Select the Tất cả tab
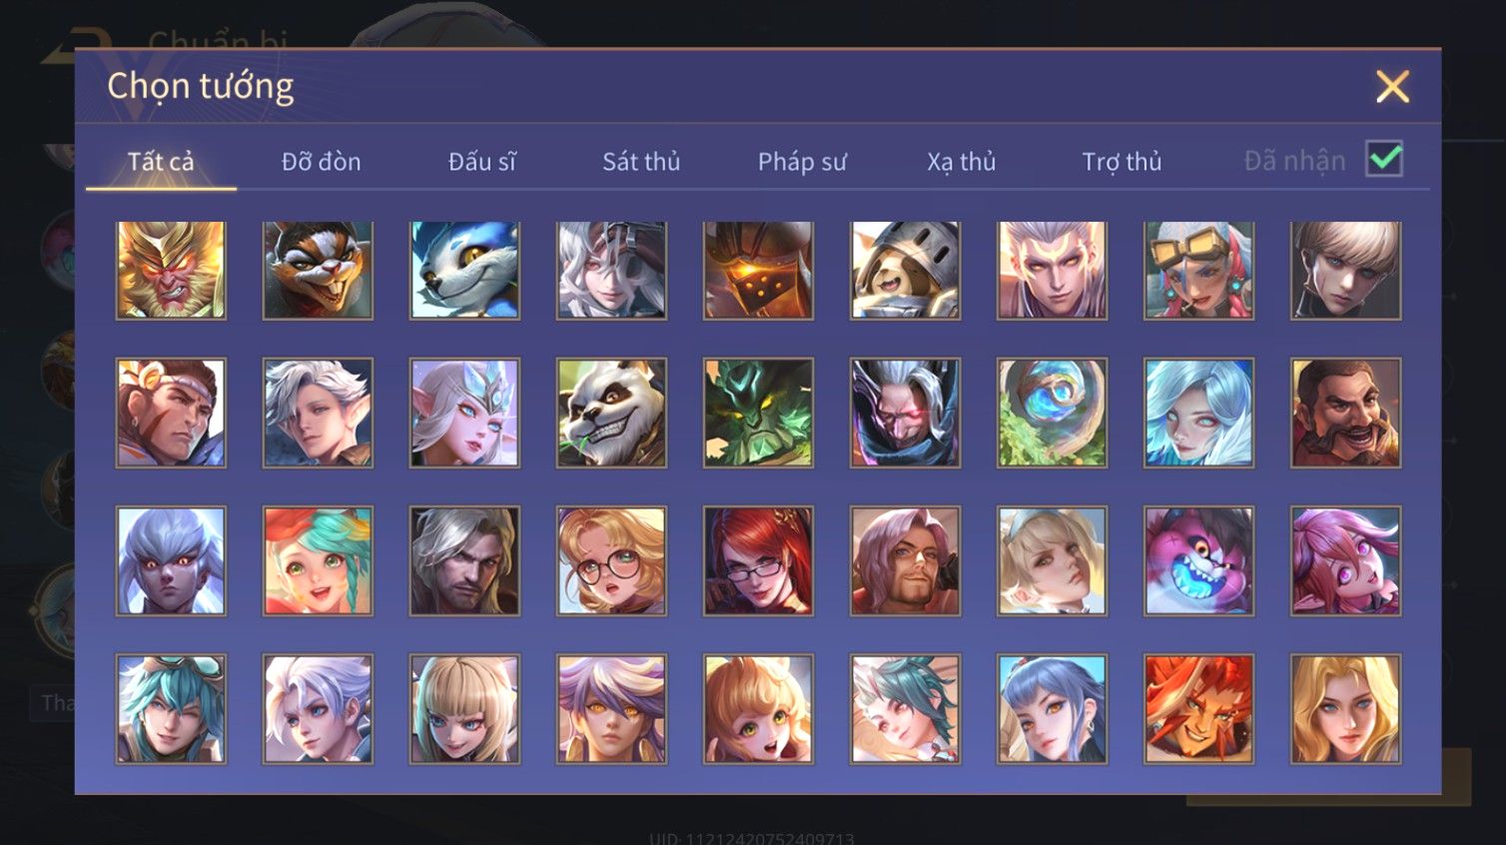1506x845 pixels. pyautogui.click(x=161, y=162)
